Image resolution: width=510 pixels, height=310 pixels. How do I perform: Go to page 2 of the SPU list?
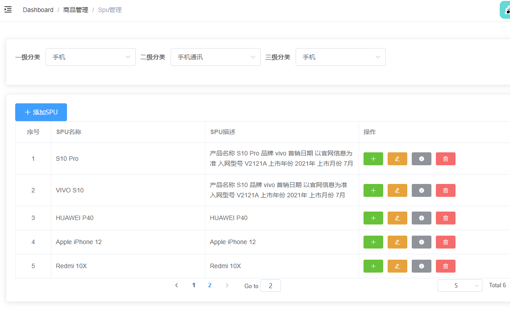(x=210, y=285)
